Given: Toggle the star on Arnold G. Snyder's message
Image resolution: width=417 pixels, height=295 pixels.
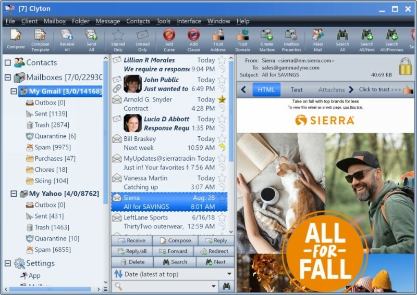Looking at the screenshot, I should coord(222,99).
